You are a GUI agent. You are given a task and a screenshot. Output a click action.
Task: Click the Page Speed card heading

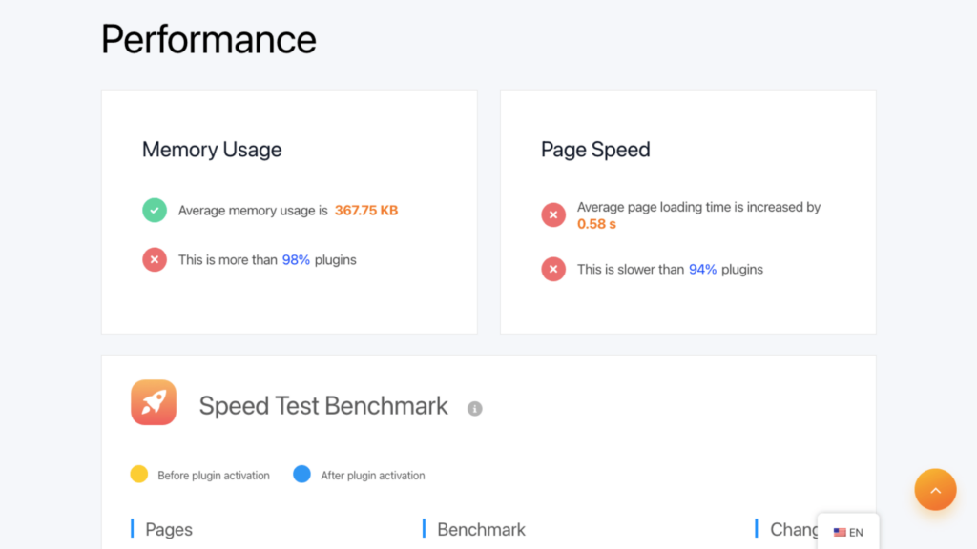(595, 150)
